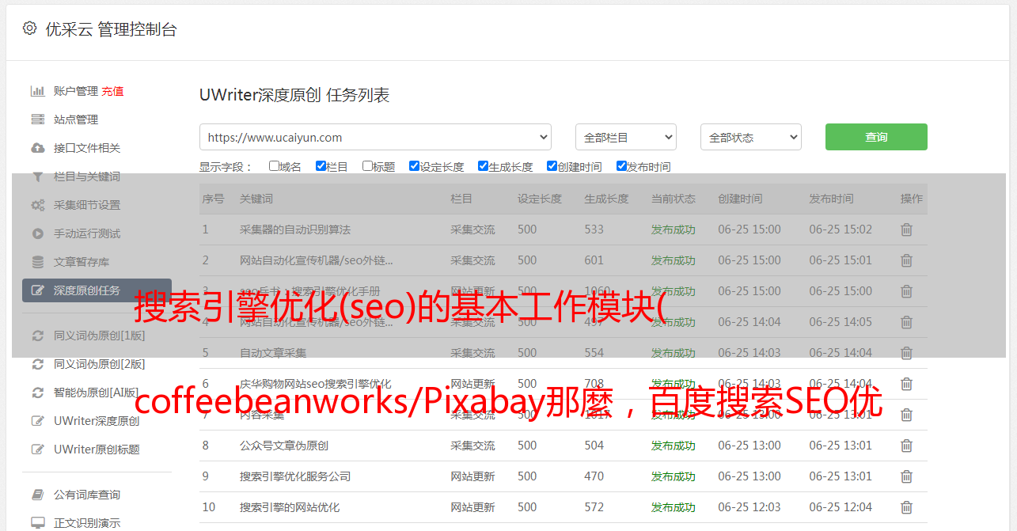The image size is (1017, 531).
Task: Open the 全部栏目 dropdown
Action: click(626, 137)
